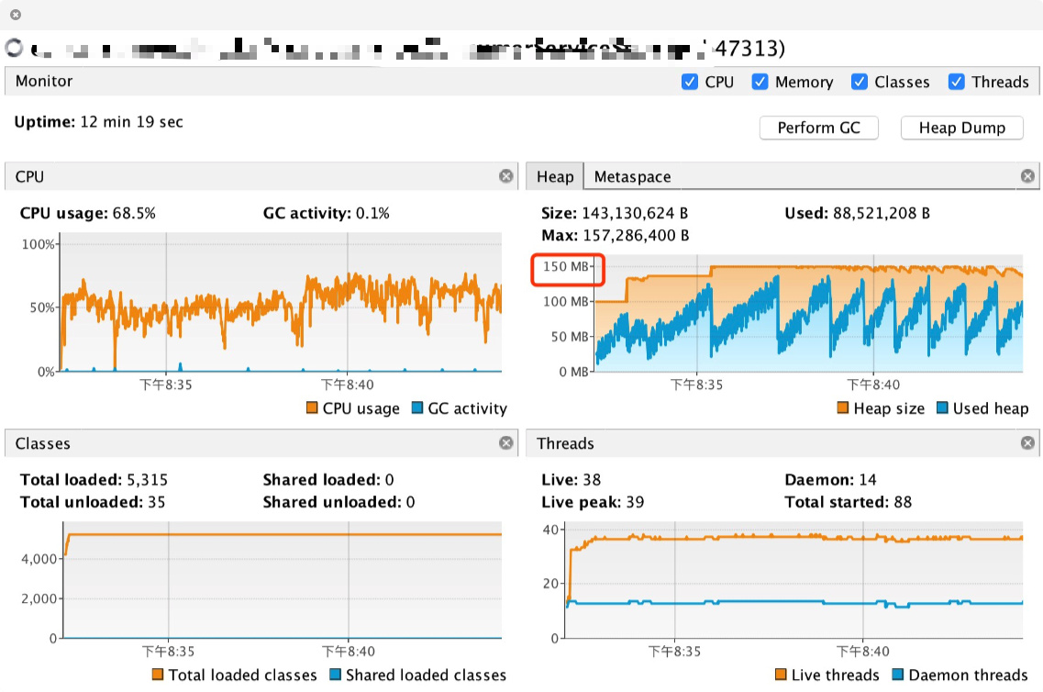Switch to the Metaspace tab

(632, 177)
